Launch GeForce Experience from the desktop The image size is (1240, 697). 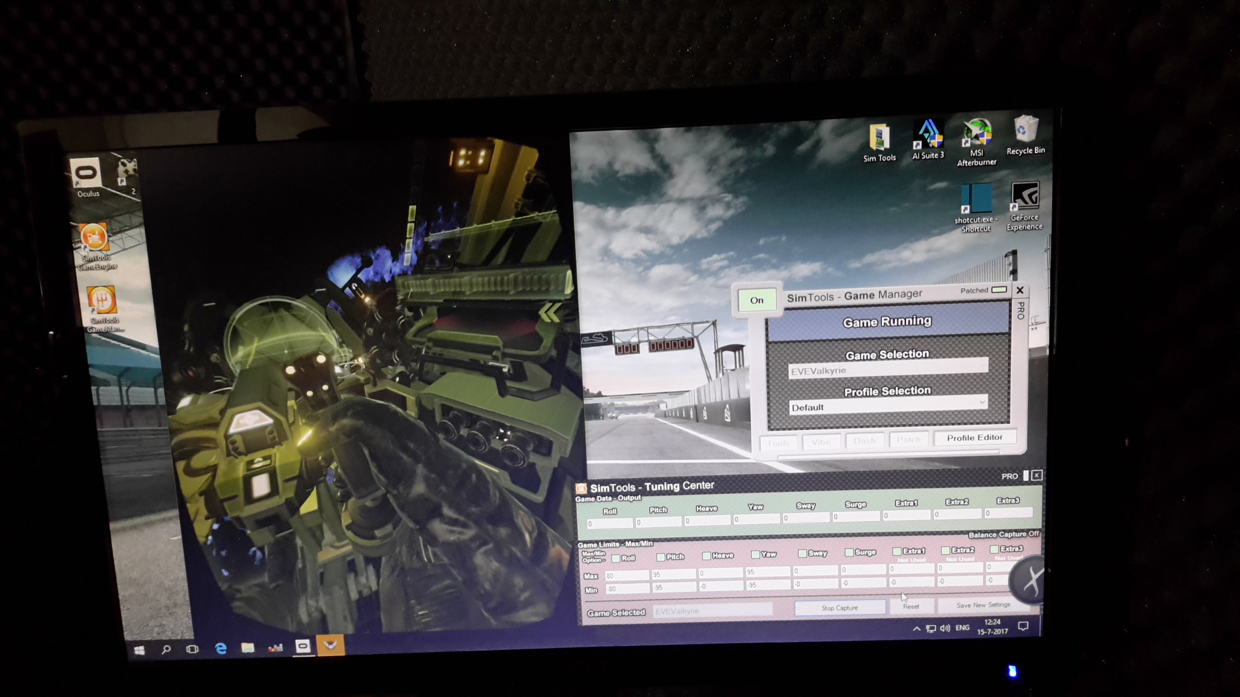pos(1024,207)
